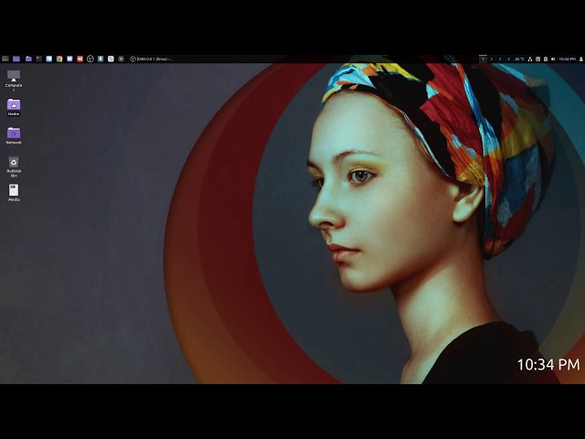Open the Home folder desktop icon
This screenshot has height=439, width=585.
[x=14, y=107]
